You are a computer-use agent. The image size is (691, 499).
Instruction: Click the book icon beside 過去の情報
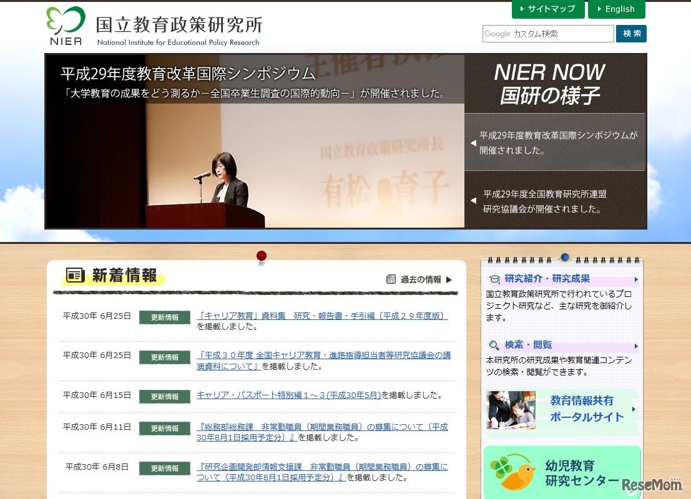[x=392, y=279]
